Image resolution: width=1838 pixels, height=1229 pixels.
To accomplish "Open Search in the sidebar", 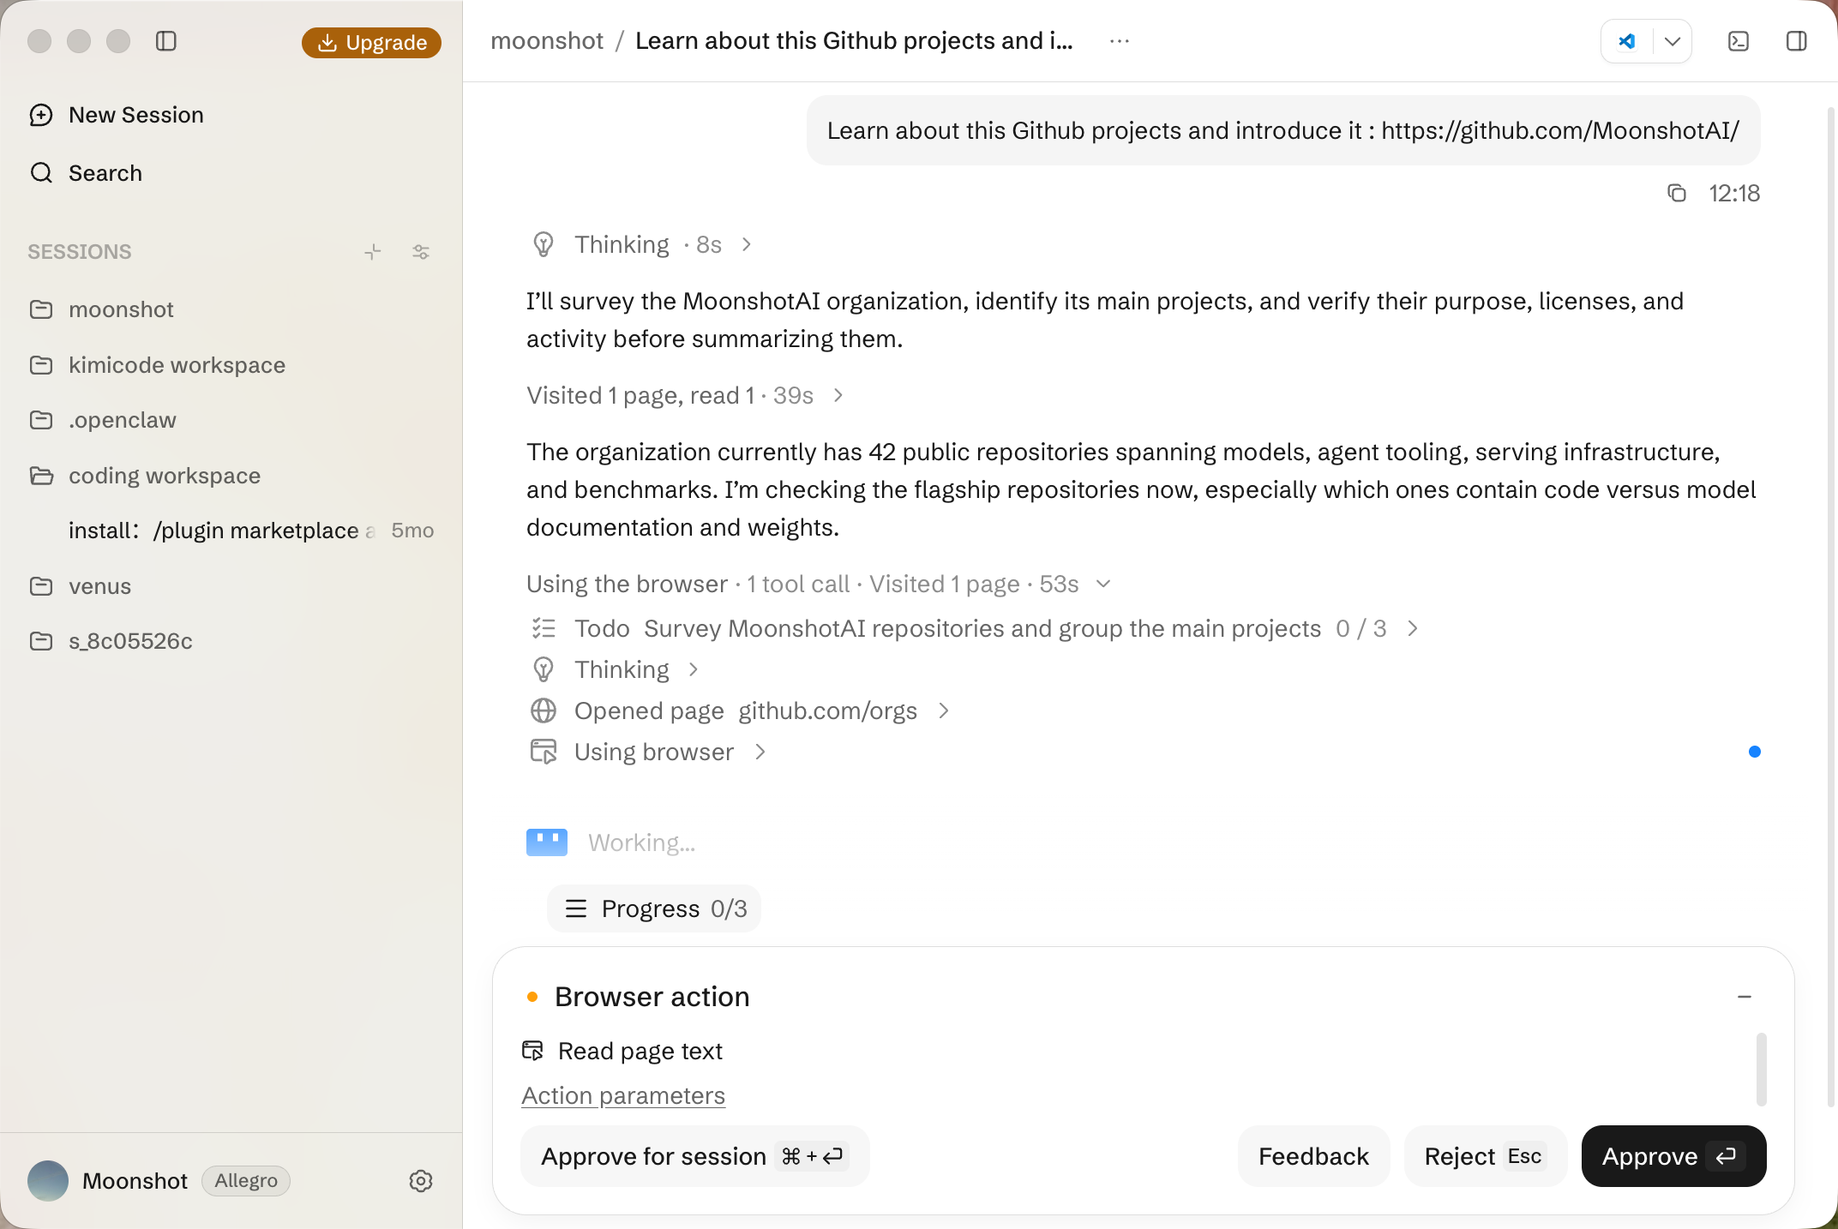I will pyautogui.click(x=86, y=173).
